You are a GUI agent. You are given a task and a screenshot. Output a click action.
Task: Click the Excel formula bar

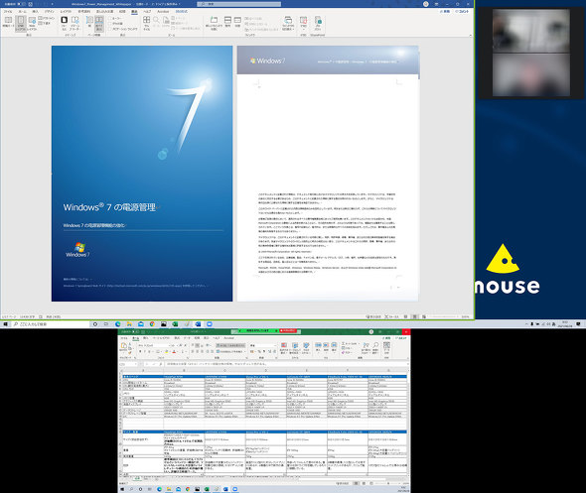point(286,364)
